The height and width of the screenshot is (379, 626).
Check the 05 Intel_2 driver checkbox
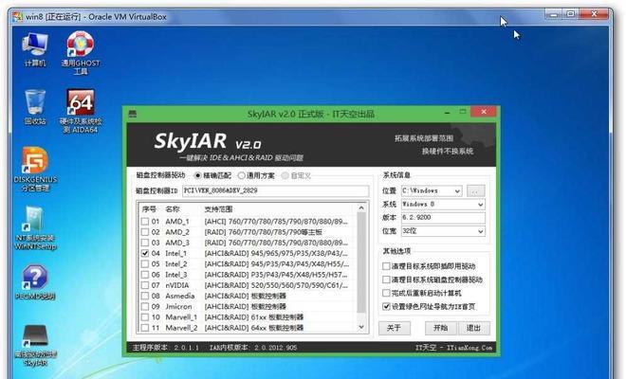point(145,264)
